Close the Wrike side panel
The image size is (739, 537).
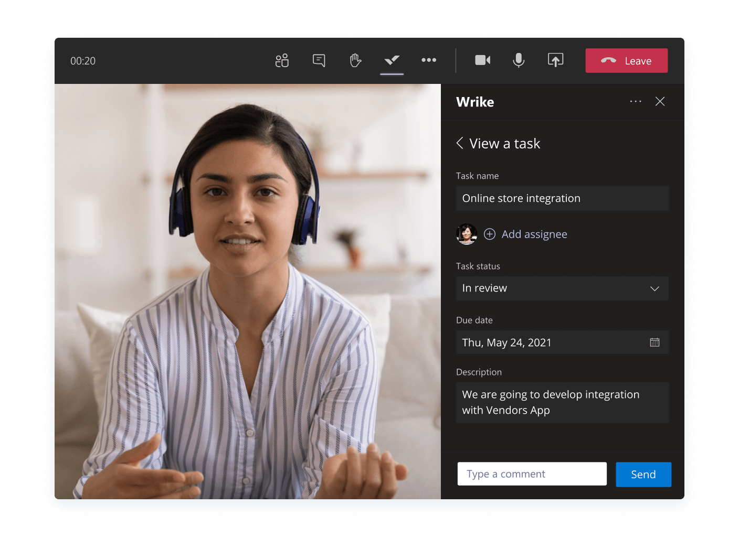(660, 102)
